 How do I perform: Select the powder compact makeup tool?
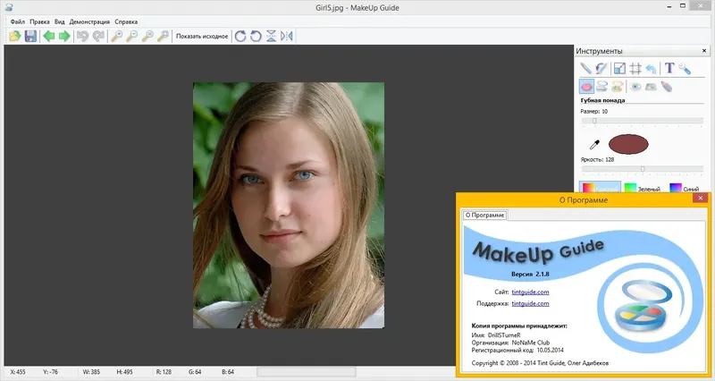pos(601,86)
